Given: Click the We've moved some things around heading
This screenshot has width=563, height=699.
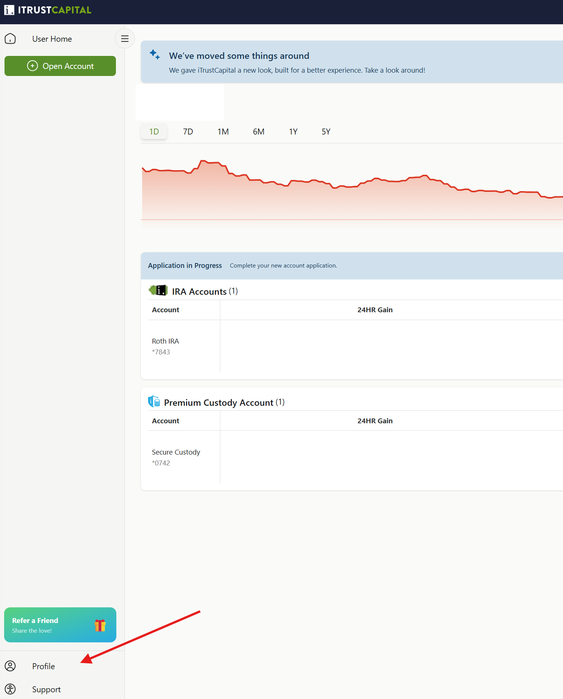Looking at the screenshot, I should pyautogui.click(x=239, y=56).
